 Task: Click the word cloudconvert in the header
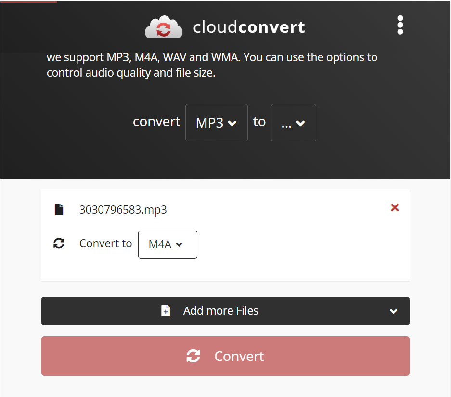249,27
